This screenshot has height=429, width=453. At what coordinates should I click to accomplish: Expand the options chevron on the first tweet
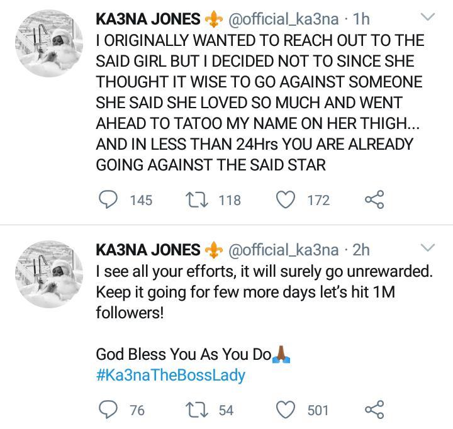(427, 17)
